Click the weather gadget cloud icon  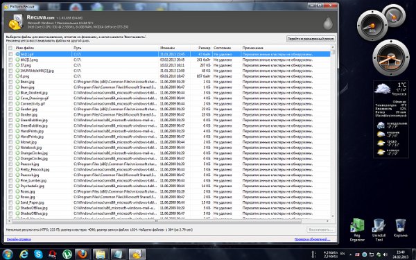pyautogui.click(x=382, y=88)
